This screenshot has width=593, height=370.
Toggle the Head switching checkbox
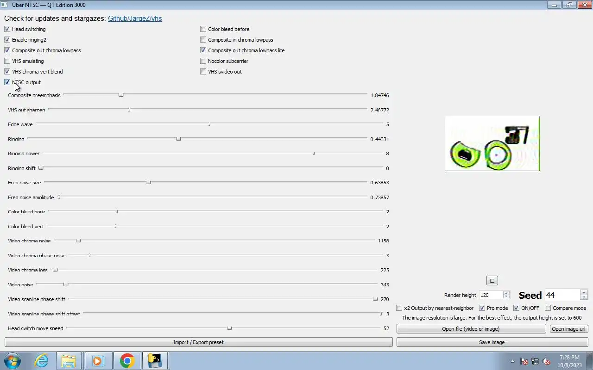7,29
